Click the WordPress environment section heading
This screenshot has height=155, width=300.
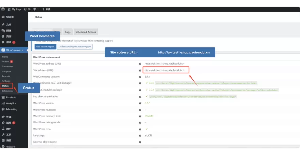tap(47, 57)
